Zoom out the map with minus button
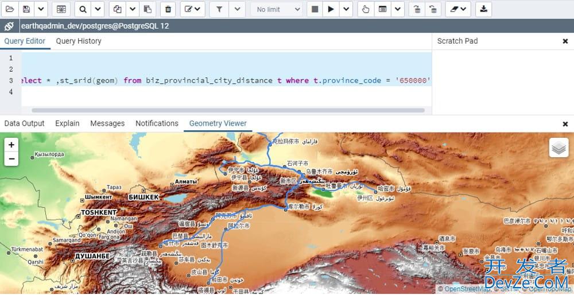 pyautogui.click(x=11, y=159)
